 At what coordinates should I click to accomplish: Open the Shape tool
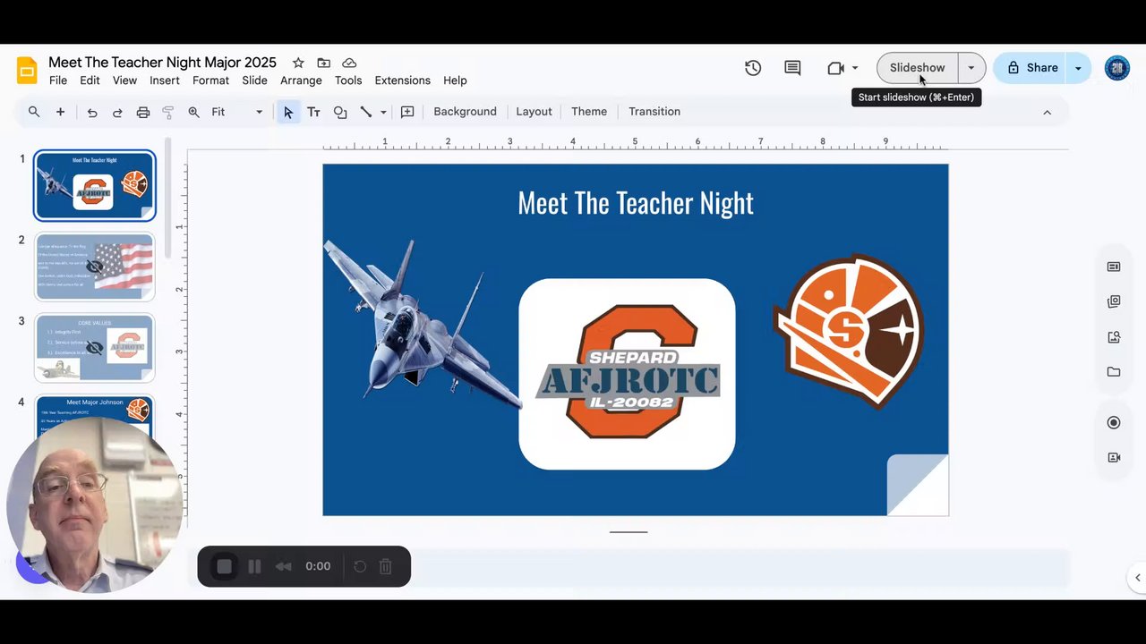click(x=340, y=112)
